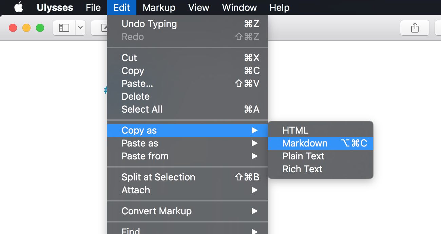Expand the Convert Markup submenu
Screen dimensions: 441x234
coord(188,211)
